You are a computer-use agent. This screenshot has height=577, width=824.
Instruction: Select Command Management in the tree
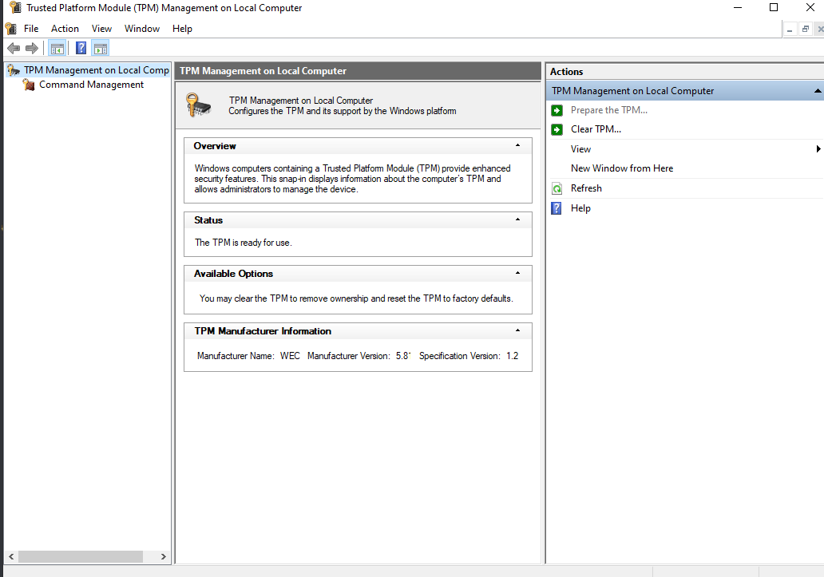point(91,85)
